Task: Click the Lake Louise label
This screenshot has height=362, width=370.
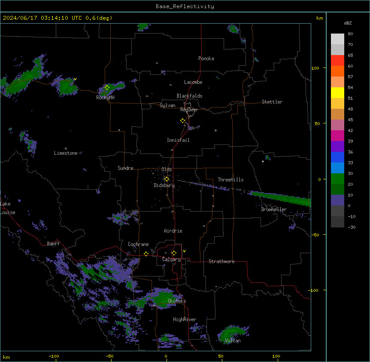Action: pos(8,208)
